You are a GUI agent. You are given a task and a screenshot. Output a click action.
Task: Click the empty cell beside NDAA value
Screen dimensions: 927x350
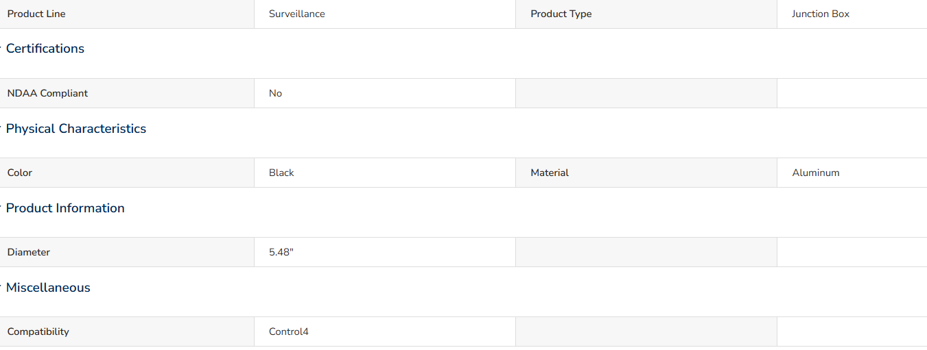tap(646, 93)
